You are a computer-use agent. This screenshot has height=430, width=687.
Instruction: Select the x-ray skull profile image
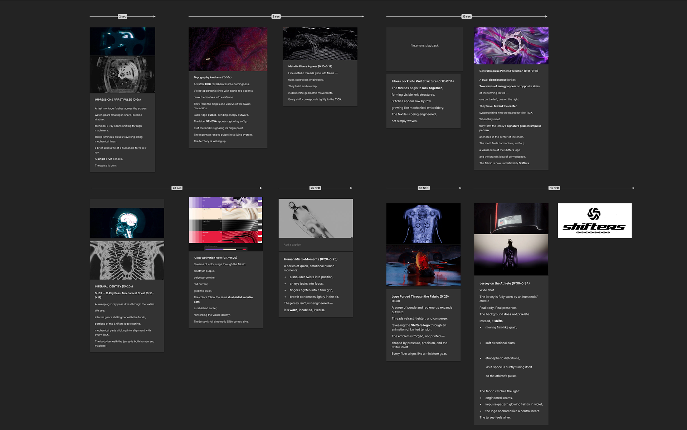127,223
